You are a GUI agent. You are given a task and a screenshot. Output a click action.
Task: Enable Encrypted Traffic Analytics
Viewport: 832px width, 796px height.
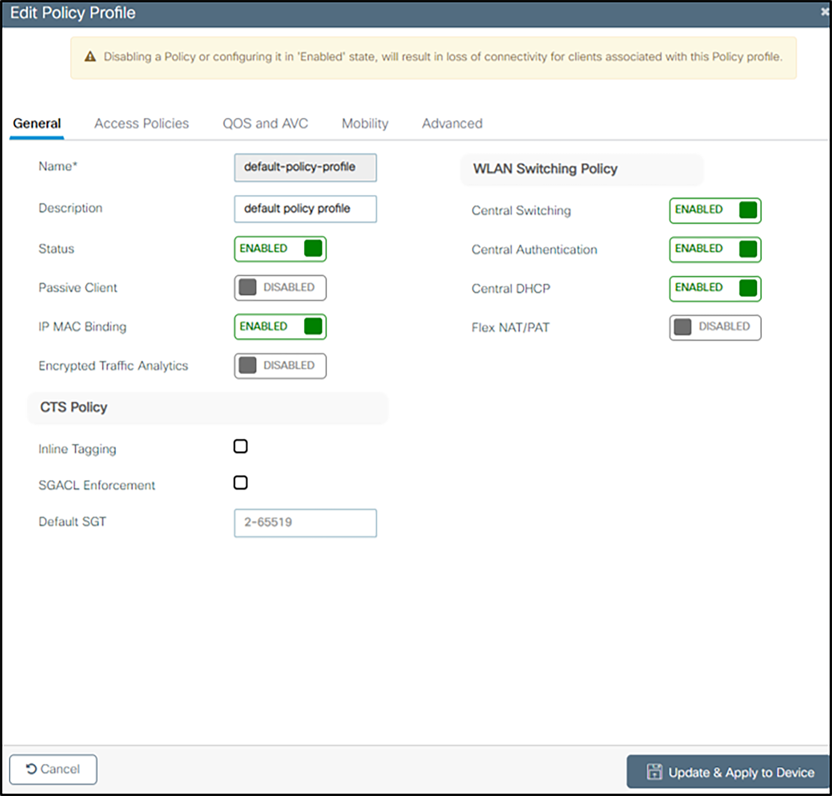[280, 365]
